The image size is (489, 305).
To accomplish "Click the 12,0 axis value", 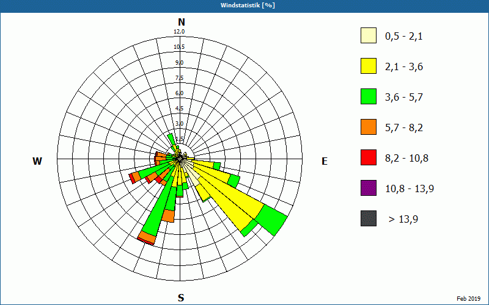I will click(179, 32).
